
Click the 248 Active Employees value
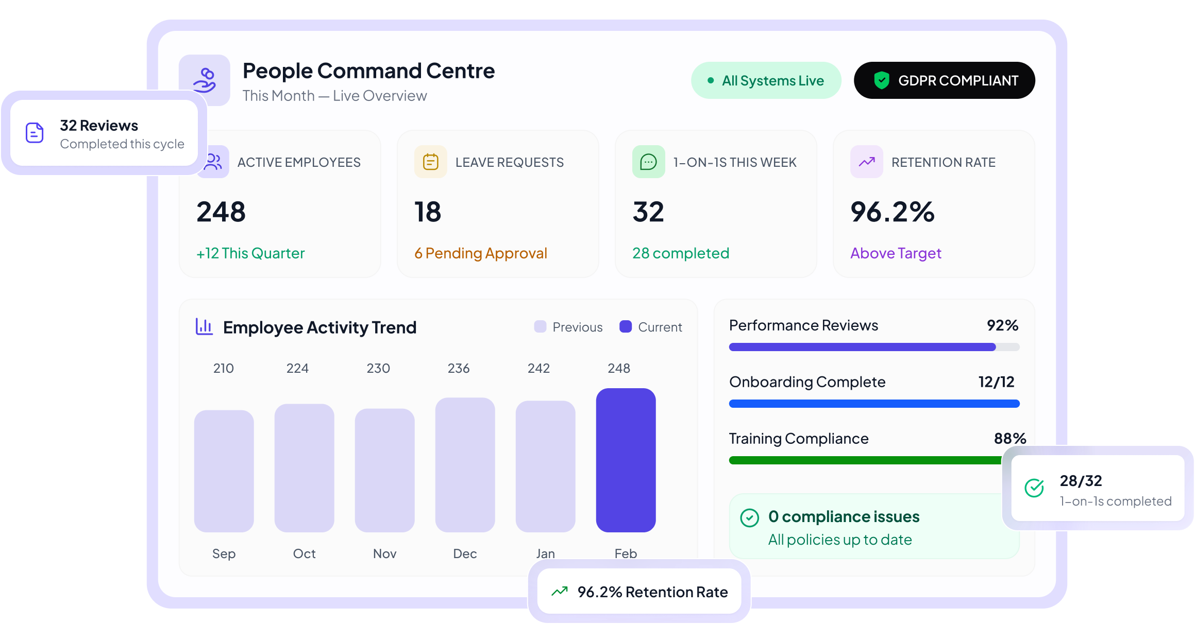[221, 212]
